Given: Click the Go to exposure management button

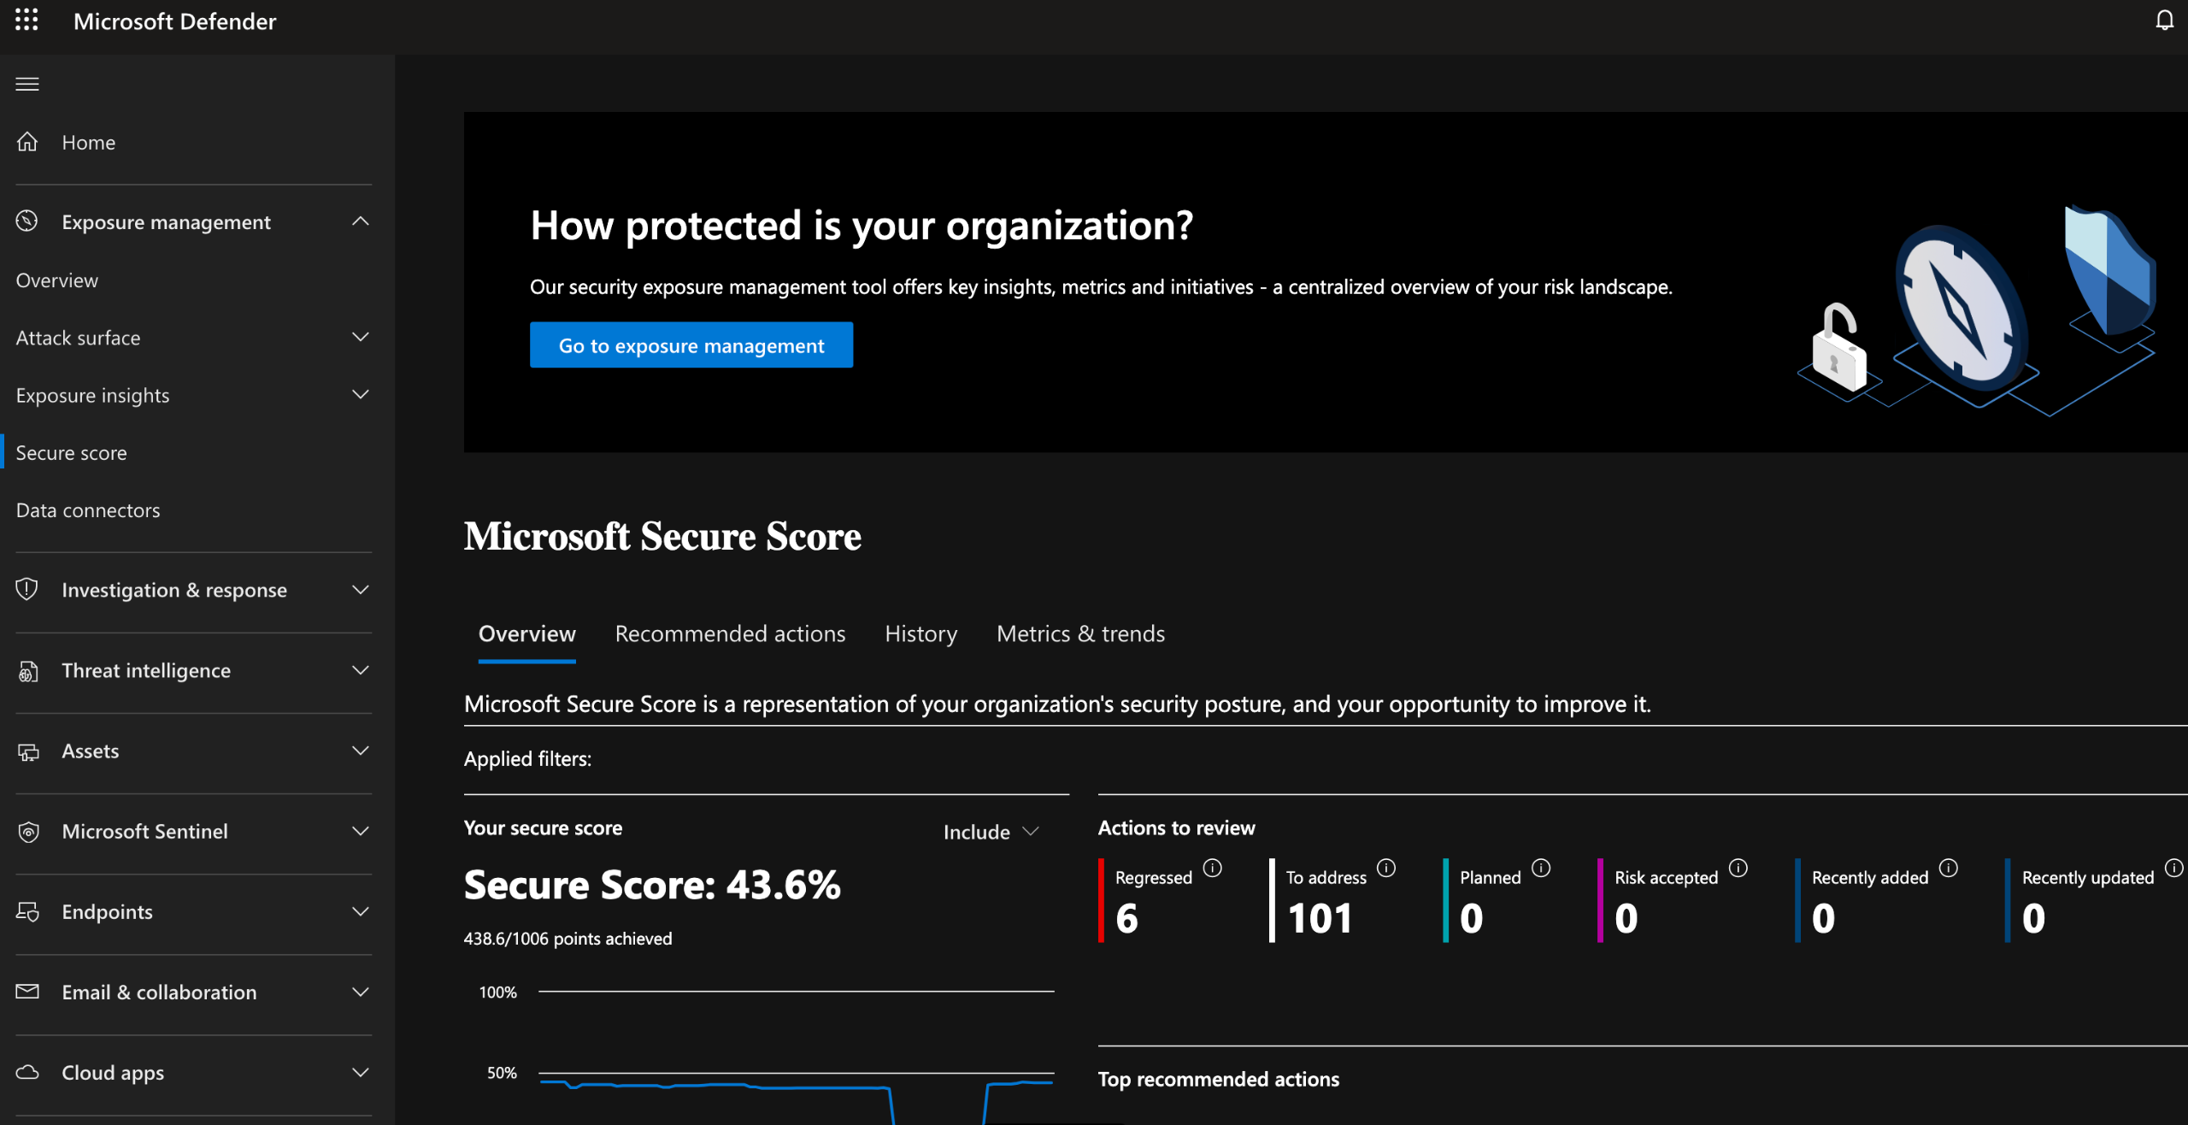Looking at the screenshot, I should (x=691, y=345).
